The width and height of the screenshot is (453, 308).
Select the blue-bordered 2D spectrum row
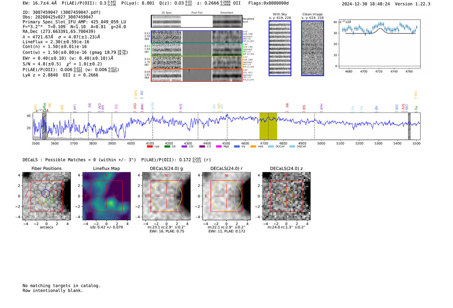196,37
